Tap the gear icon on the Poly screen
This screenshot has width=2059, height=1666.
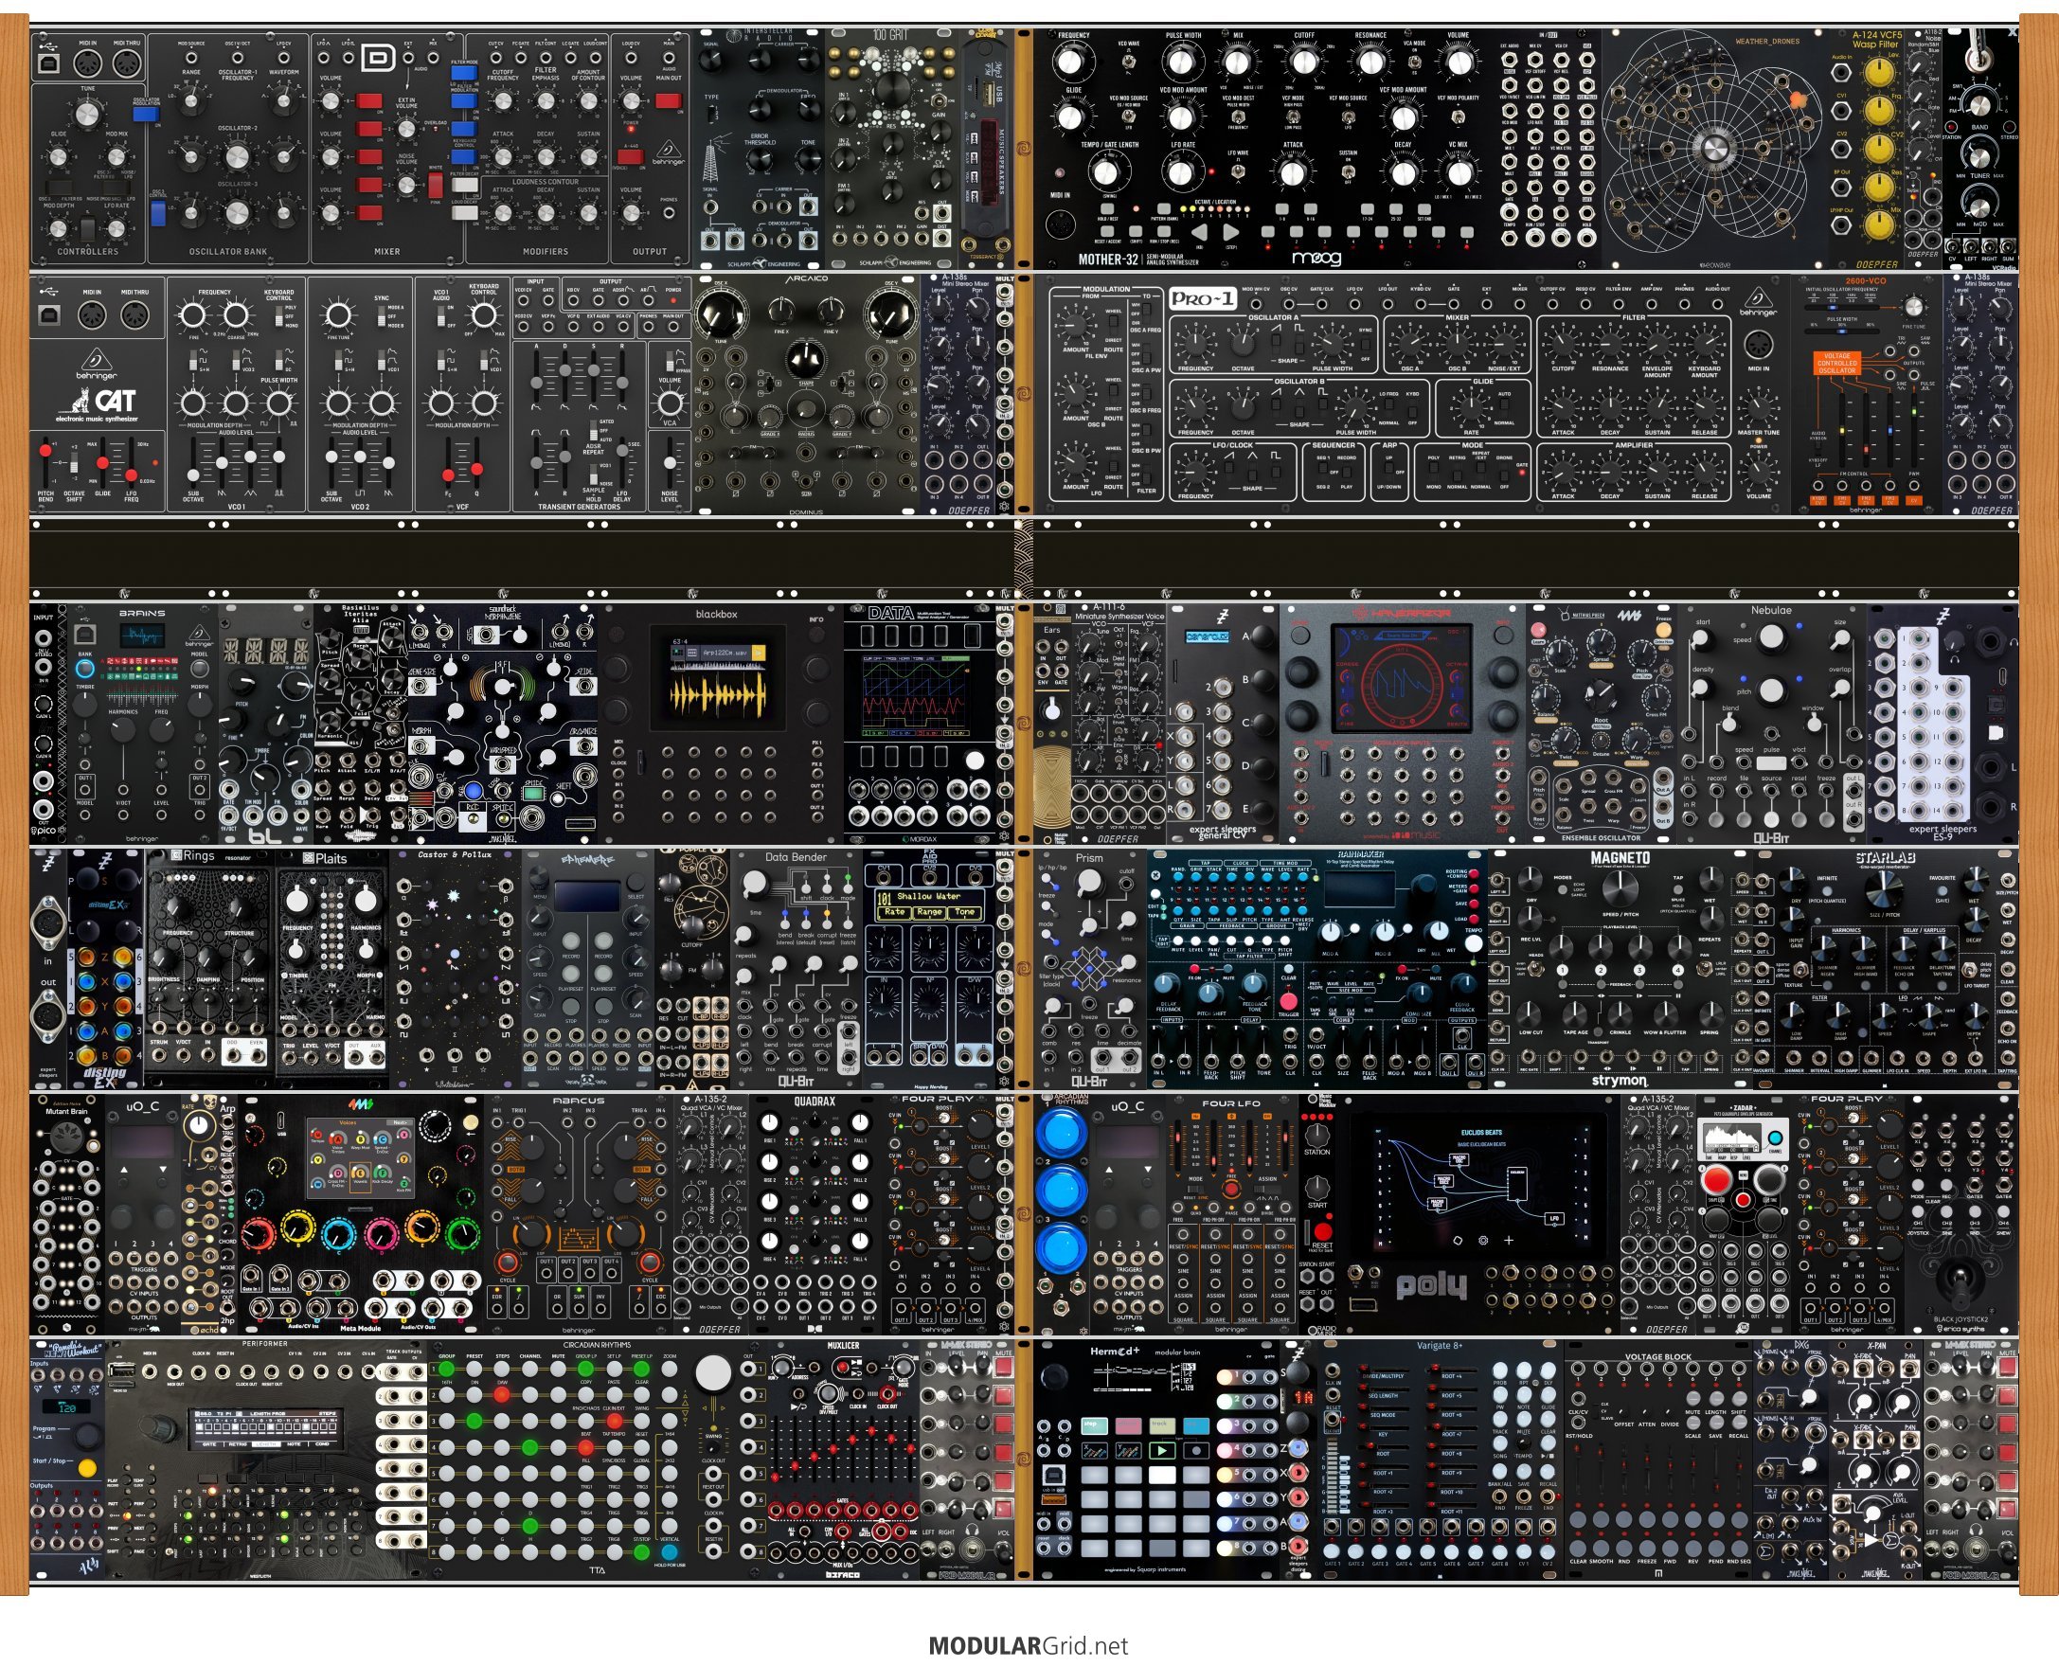pyautogui.click(x=1483, y=1240)
